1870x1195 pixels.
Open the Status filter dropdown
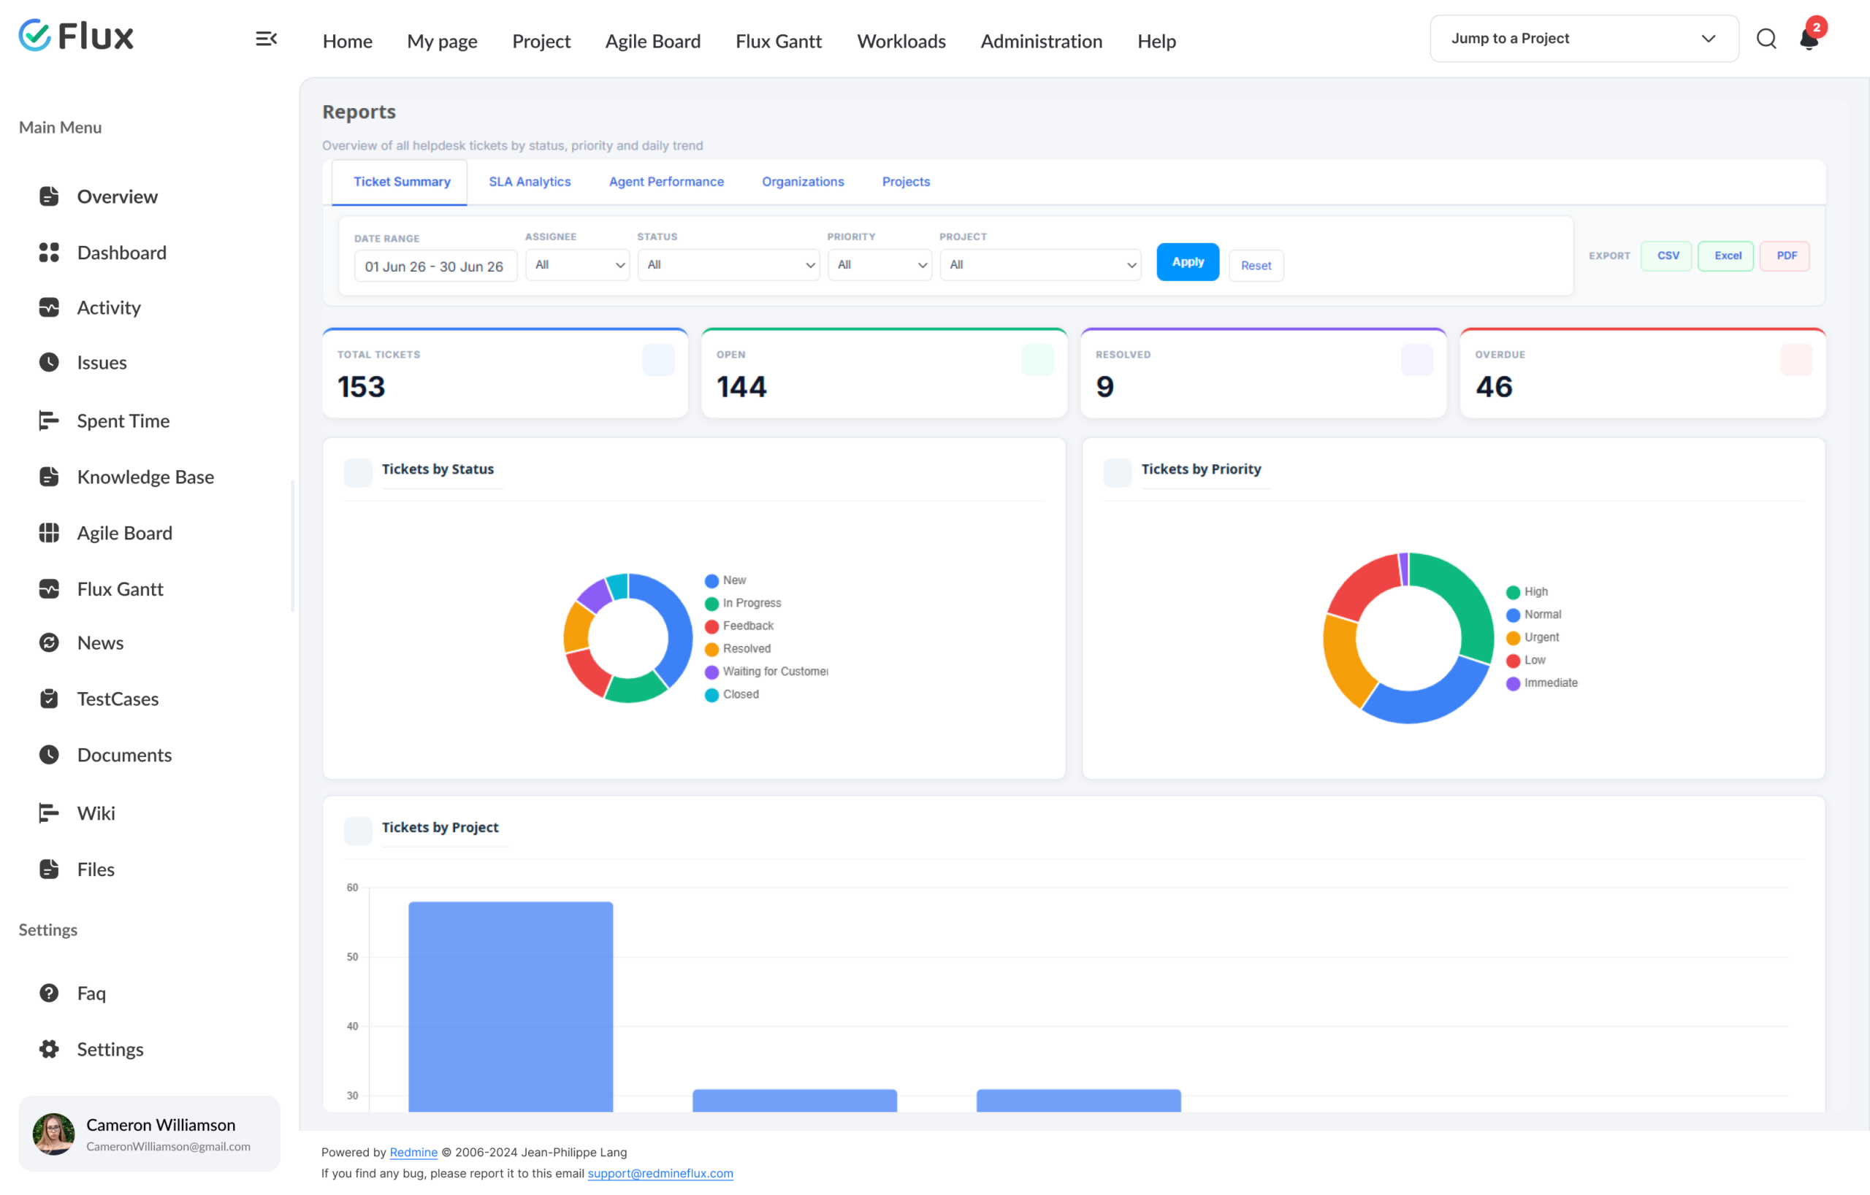[728, 264]
